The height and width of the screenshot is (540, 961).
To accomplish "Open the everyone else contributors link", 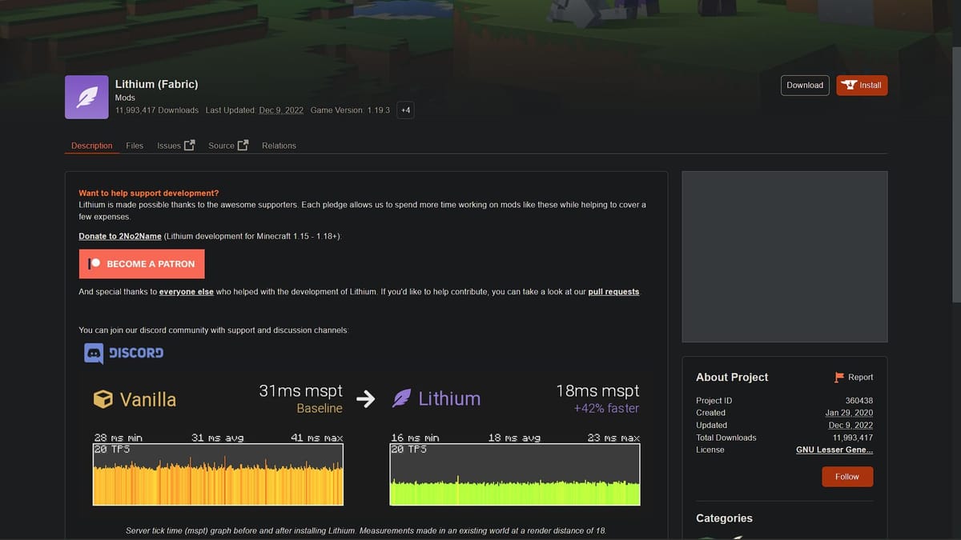I will 187,292.
